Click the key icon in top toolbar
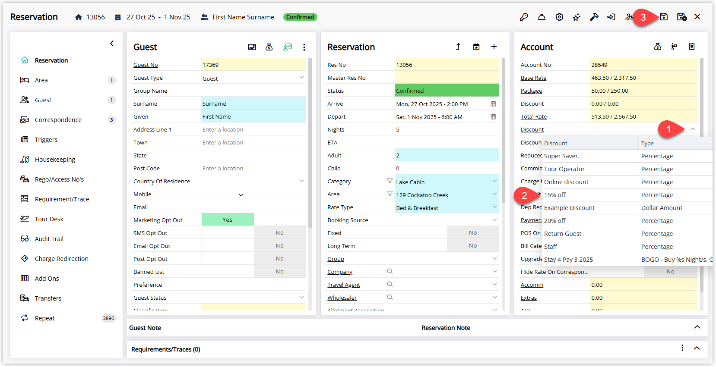The height and width of the screenshot is (367, 716). [x=524, y=17]
